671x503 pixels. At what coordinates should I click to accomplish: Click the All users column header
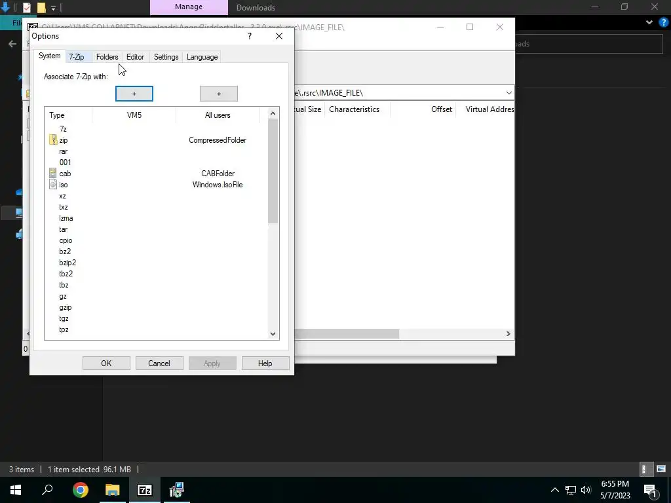pos(218,115)
